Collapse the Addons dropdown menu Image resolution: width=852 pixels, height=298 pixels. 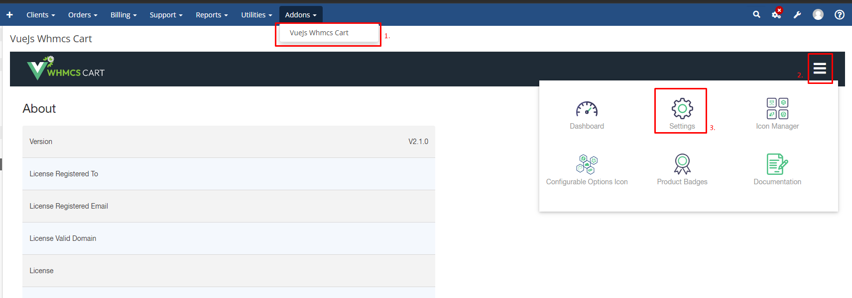tap(301, 15)
